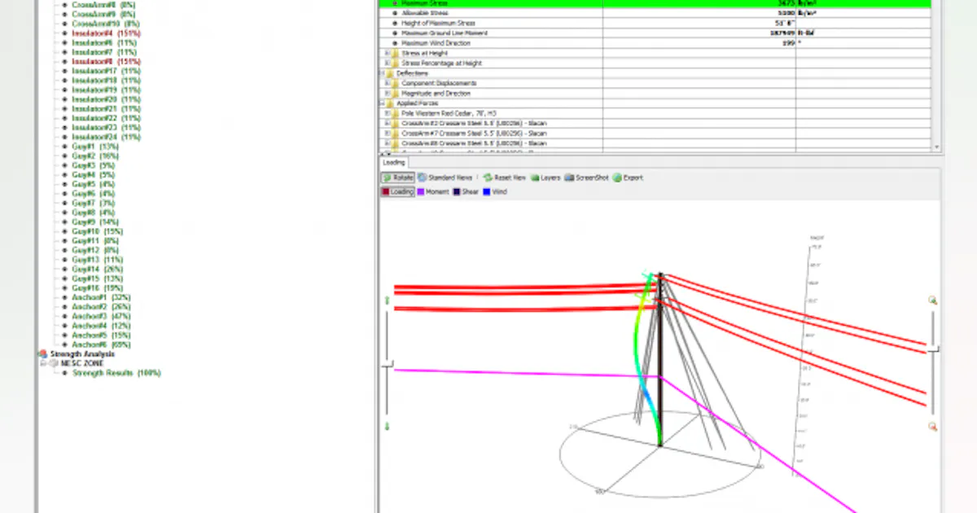Screen dimensions: 977x513
Task: Select Insulator#24 (11%) tree item
Action: (106, 137)
